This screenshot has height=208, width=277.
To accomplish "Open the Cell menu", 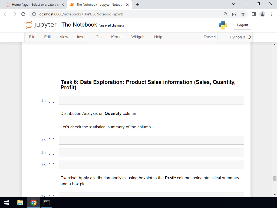I will (x=99, y=37).
